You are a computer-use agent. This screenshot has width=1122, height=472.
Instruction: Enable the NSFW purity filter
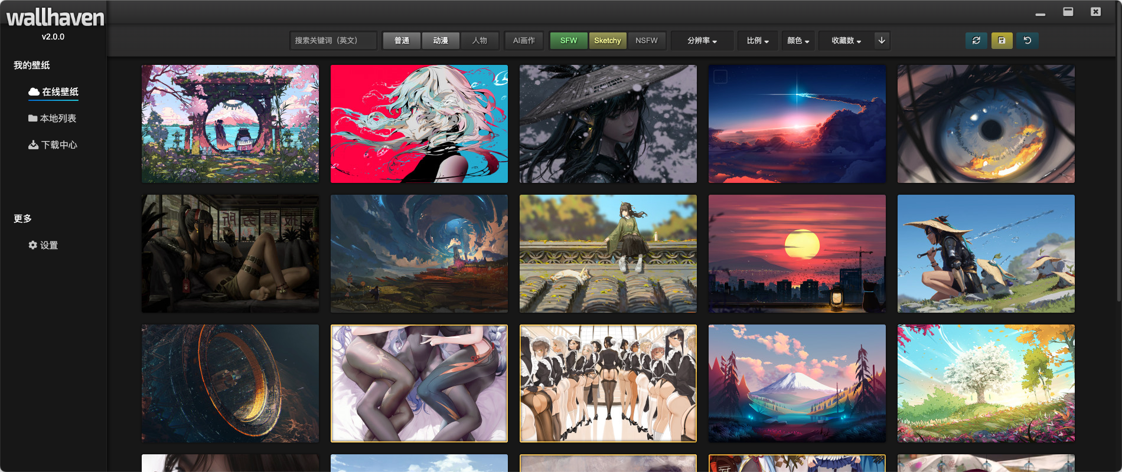tap(647, 40)
